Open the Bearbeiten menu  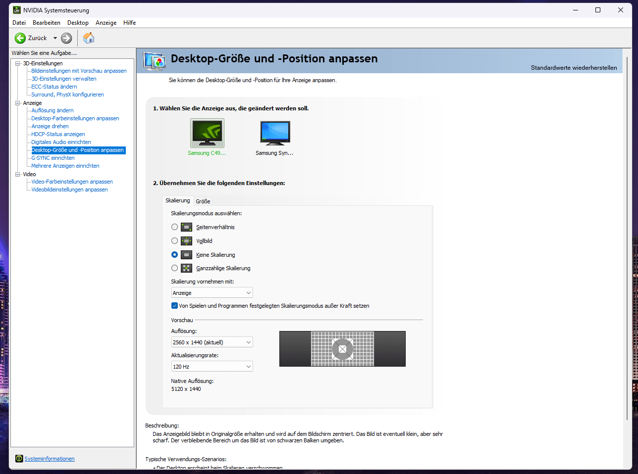click(x=47, y=23)
